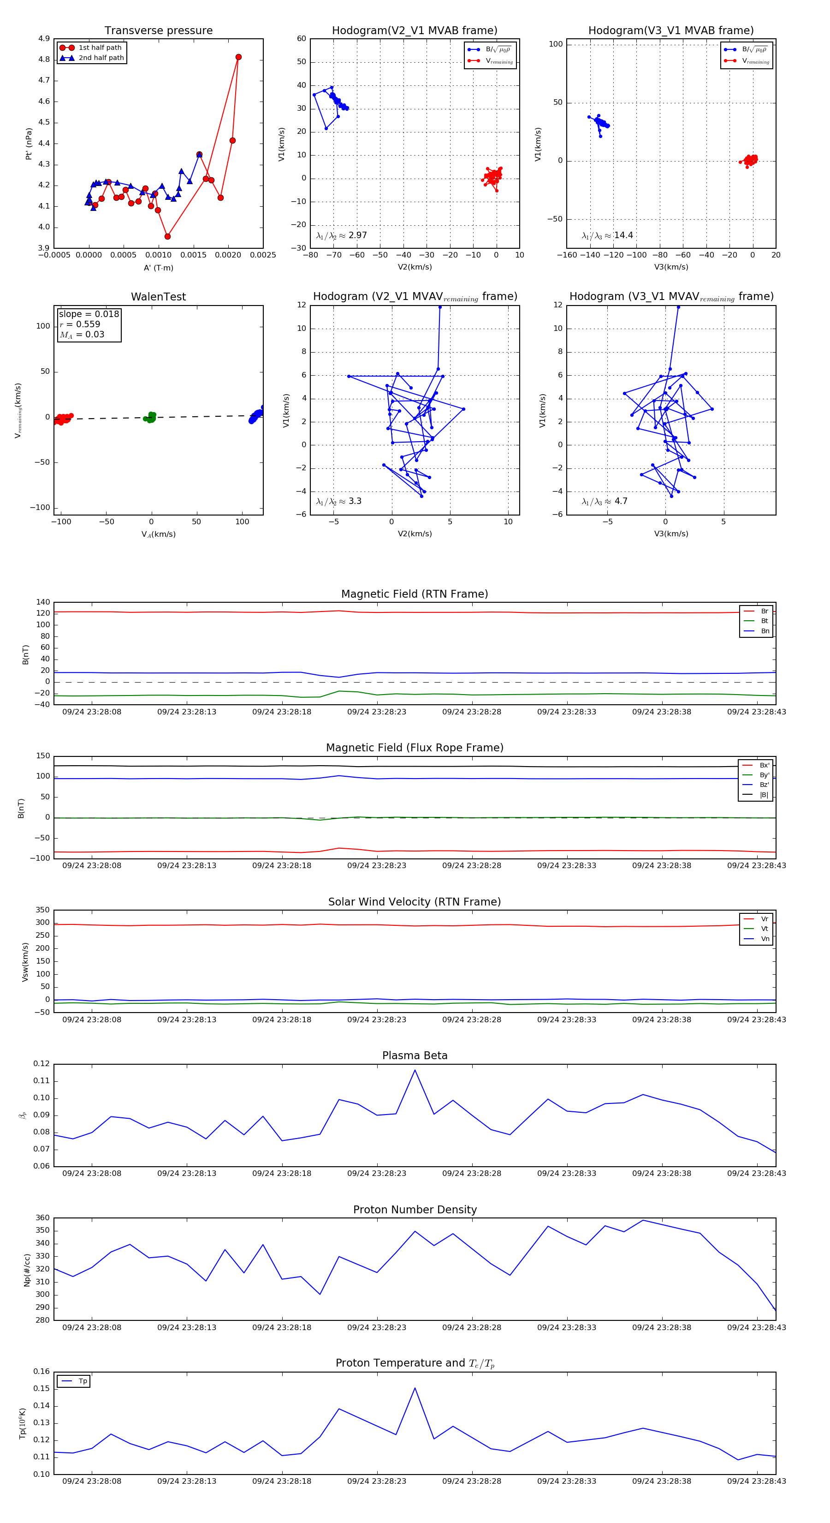Click the tallest peak of the Plasma Beta curve
Image resolution: width=830 pixels, height=1523 pixels.
(x=415, y=1070)
